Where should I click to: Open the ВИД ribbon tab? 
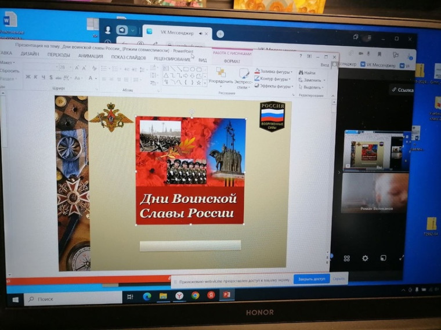203,60
